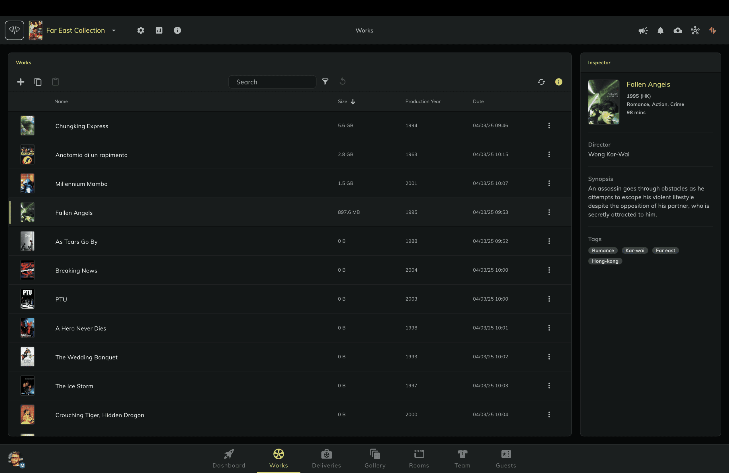View collection statistics chart icon
Screen dimensions: 729x473
(x=159, y=30)
